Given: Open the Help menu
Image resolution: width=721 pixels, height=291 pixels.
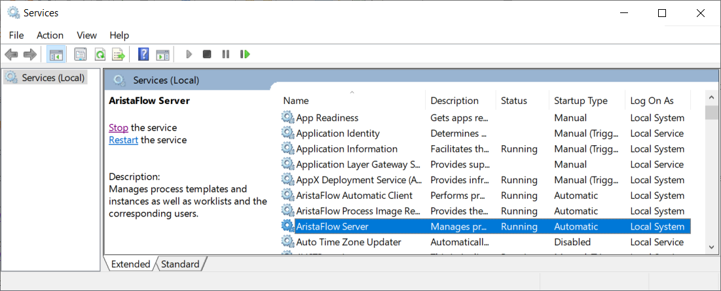Looking at the screenshot, I should click(120, 35).
